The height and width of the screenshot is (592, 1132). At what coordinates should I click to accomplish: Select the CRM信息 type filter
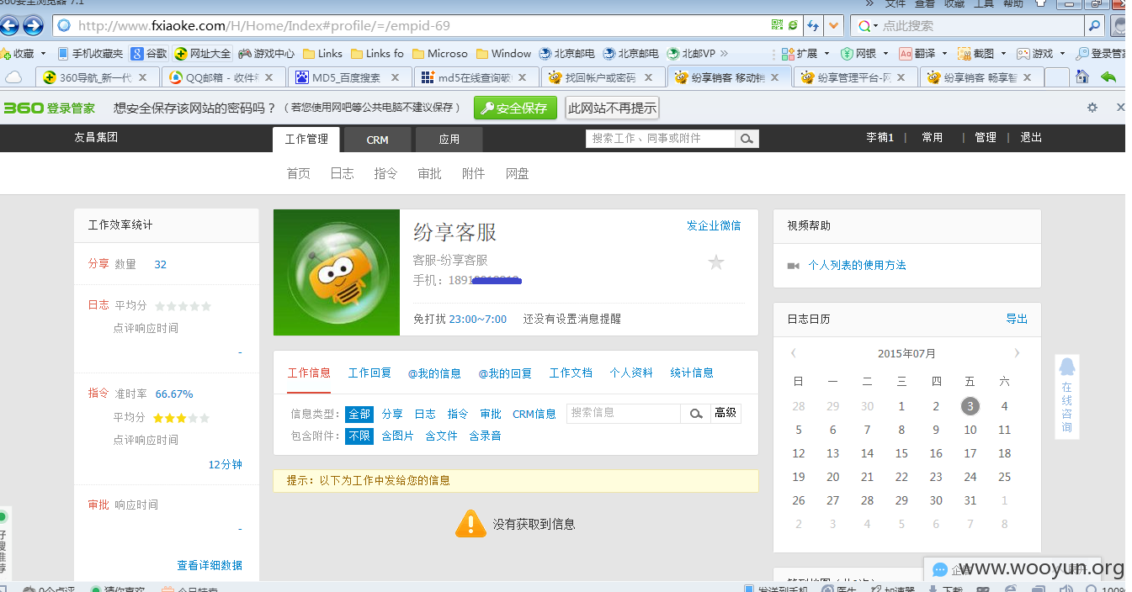tap(534, 414)
